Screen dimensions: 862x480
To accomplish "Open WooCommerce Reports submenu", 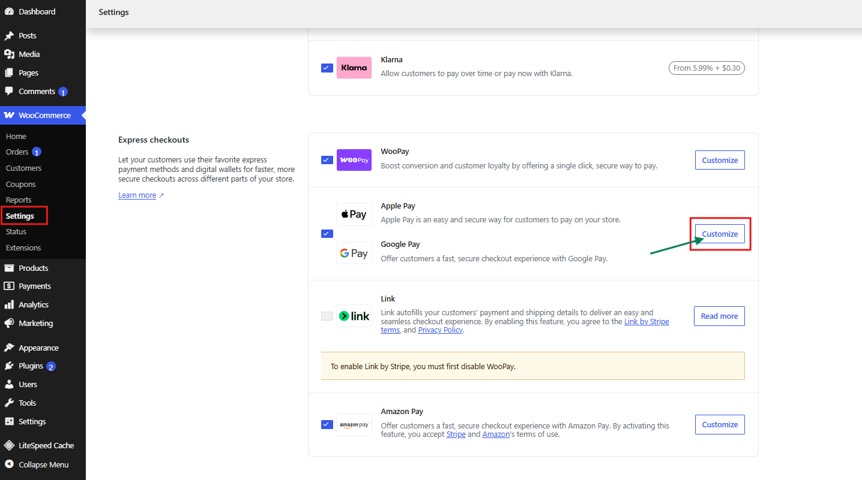I will 19,200.
